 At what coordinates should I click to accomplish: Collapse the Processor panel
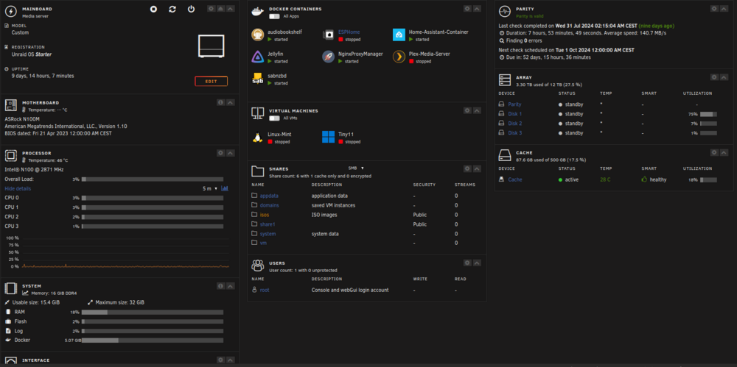tap(230, 153)
